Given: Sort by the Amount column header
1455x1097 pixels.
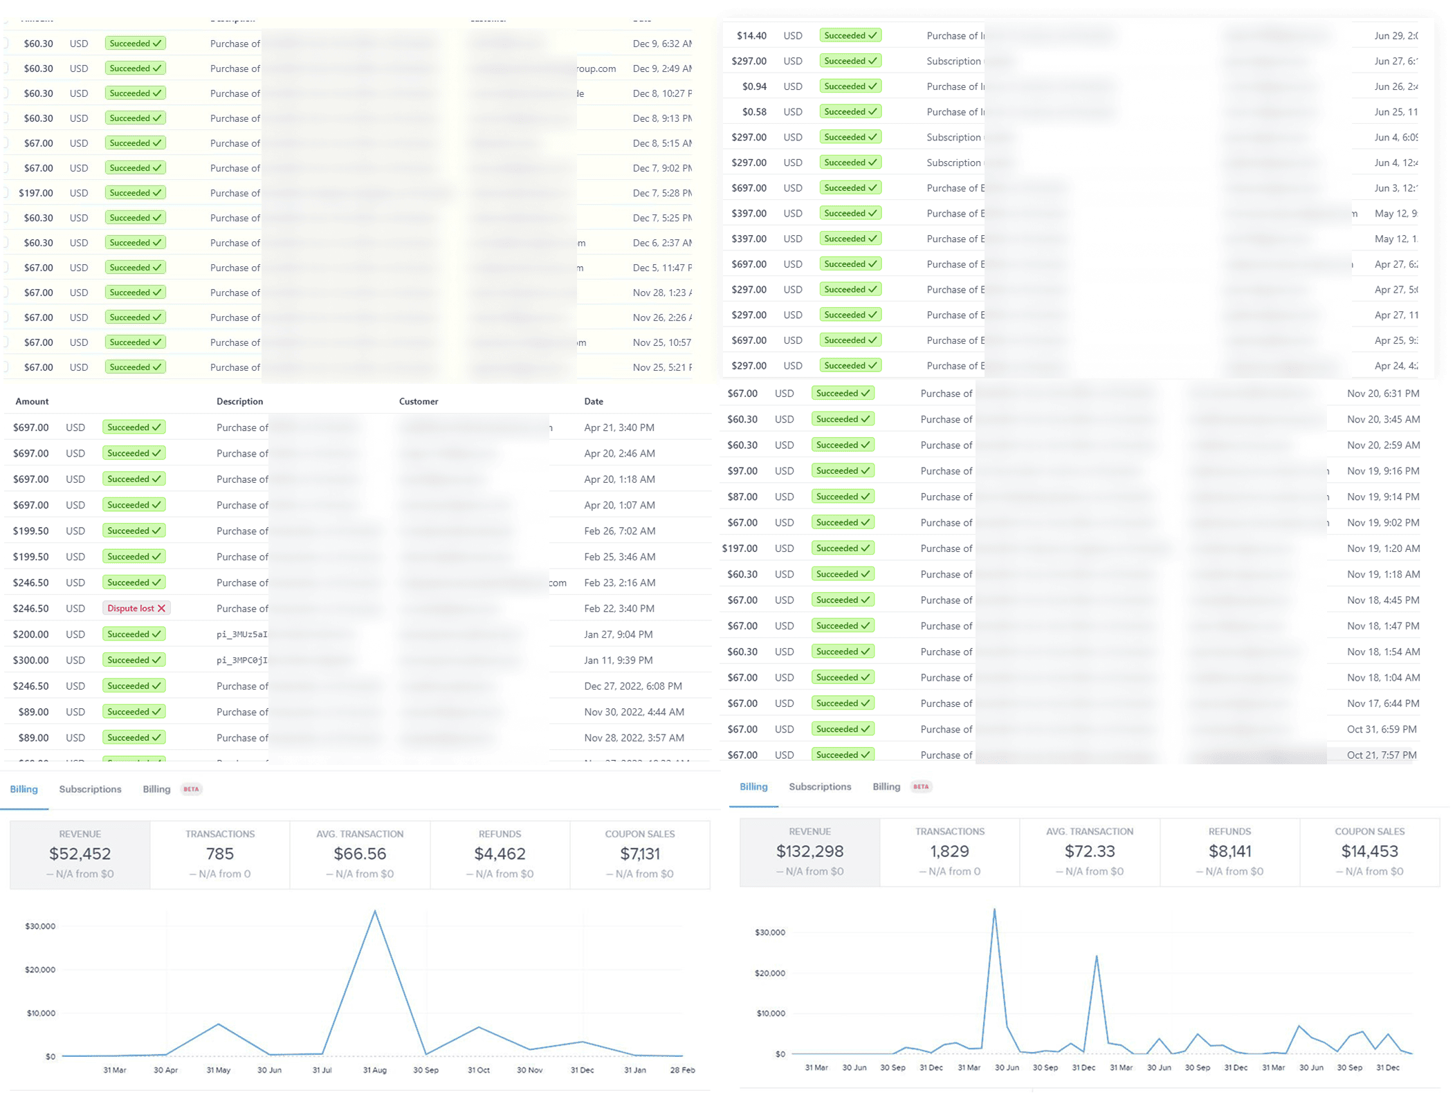Looking at the screenshot, I should coord(32,401).
